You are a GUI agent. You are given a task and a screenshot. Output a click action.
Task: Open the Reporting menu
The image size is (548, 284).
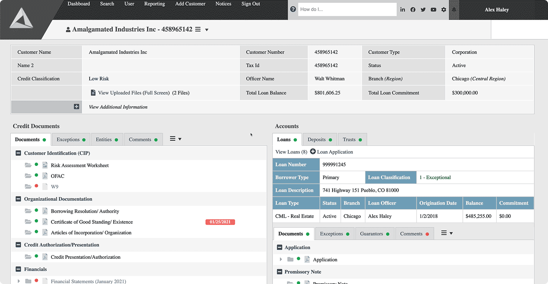click(154, 4)
